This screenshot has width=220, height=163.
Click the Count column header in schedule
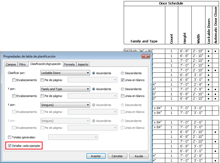171,25
